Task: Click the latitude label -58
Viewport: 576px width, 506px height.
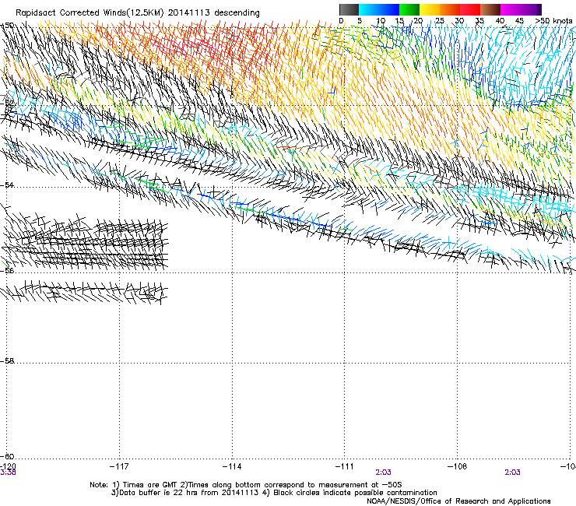Action: click(7, 361)
